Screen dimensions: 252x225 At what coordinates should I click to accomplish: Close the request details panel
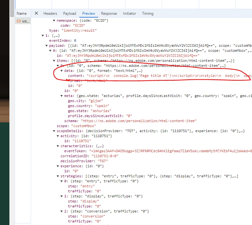[36, 13]
